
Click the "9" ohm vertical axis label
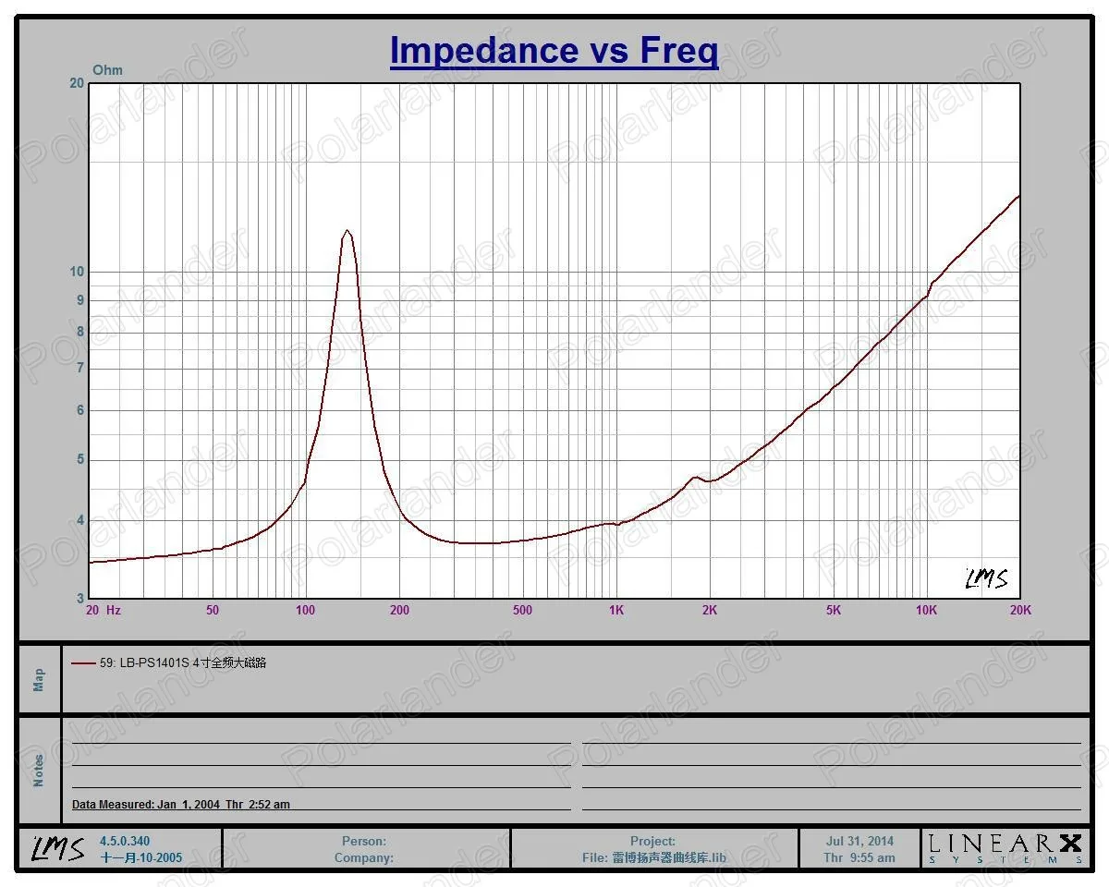click(80, 300)
